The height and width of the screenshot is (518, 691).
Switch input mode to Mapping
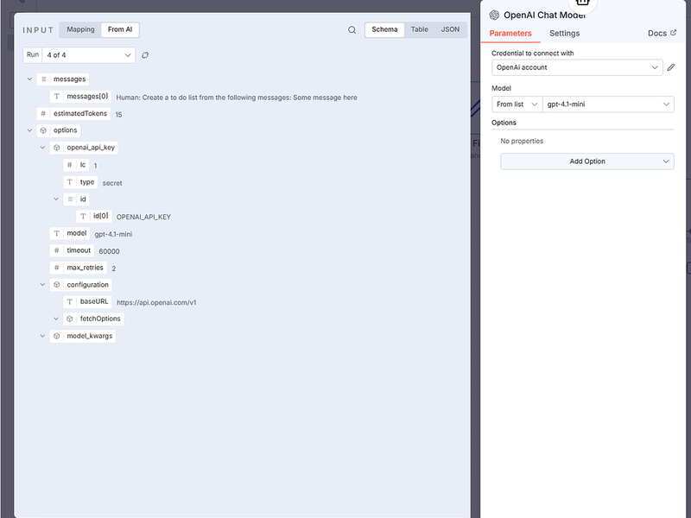tap(80, 29)
